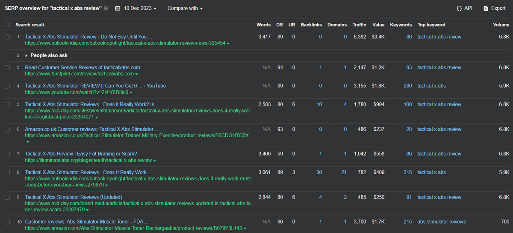Open 'Do Not Buy Until You' result title
This screenshot has width=513, height=233.
coord(88,37)
